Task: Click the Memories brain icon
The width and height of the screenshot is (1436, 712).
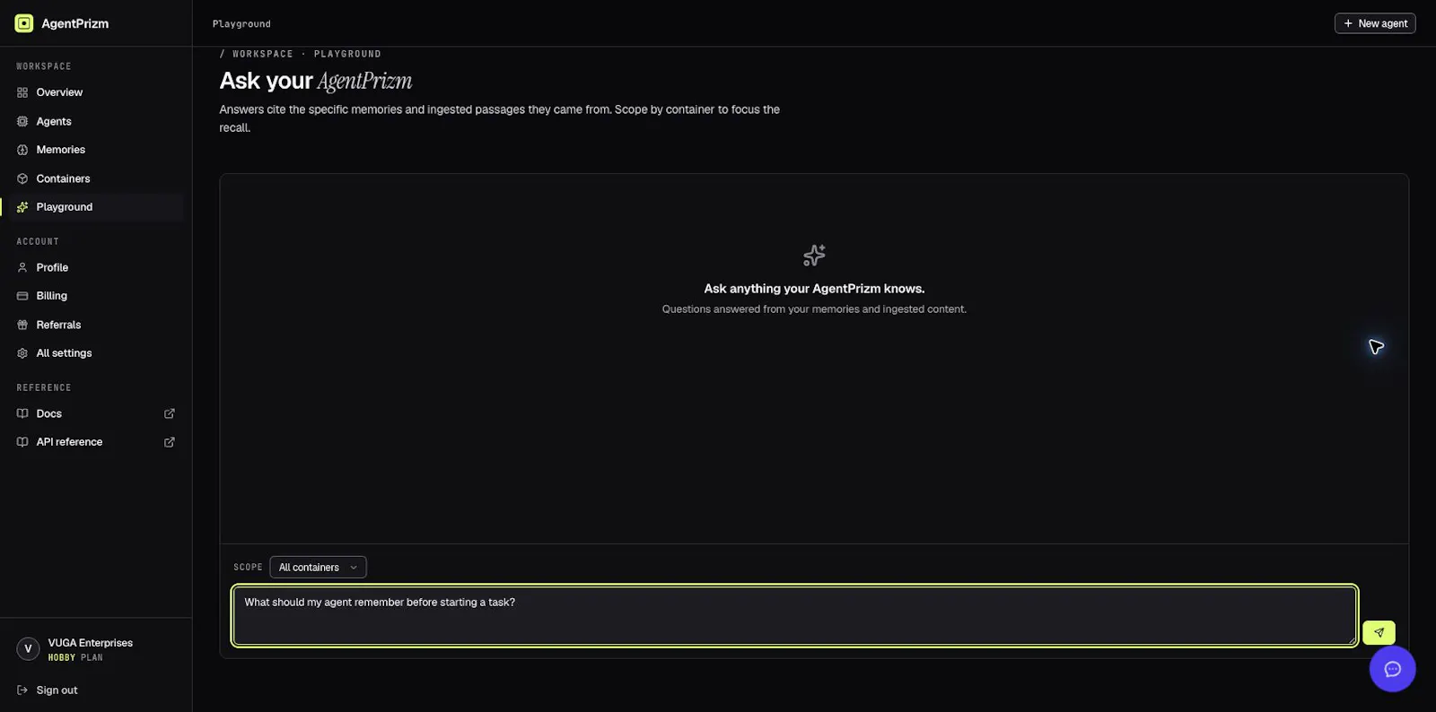Action: coord(22,150)
